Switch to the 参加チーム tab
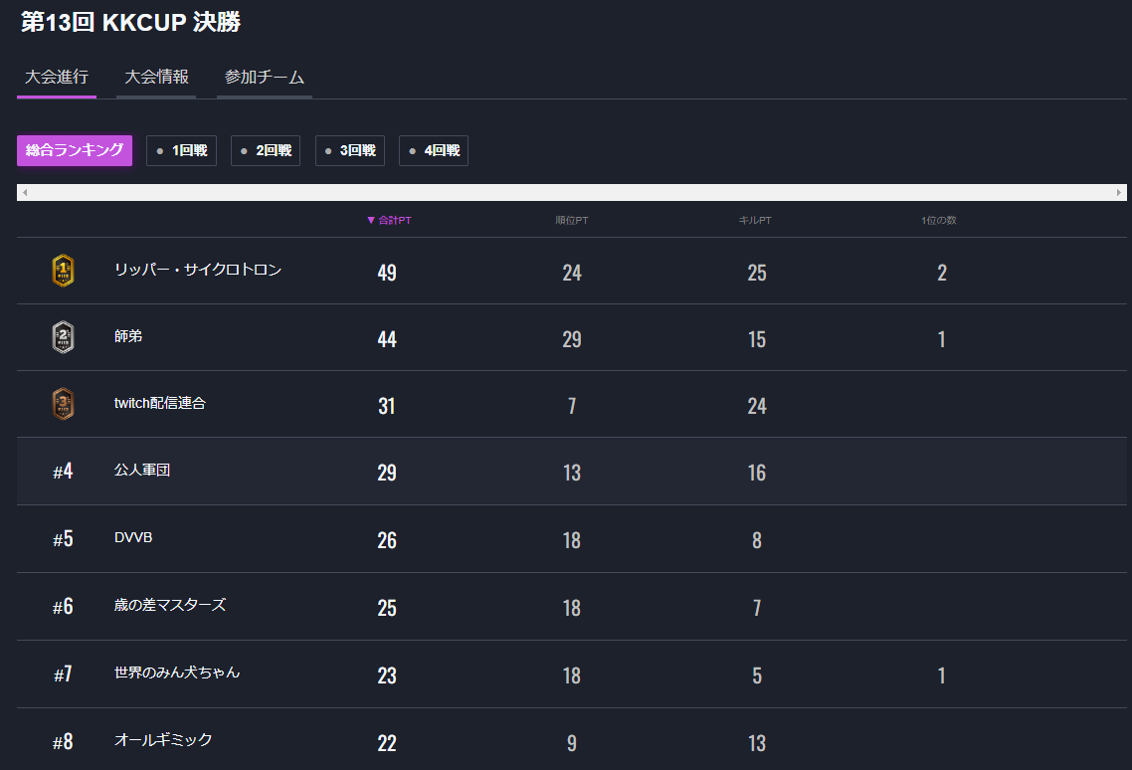This screenshot has width=1132, height=770. (265, 78)
